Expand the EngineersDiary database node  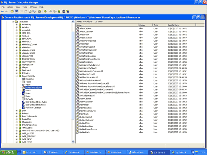point(17,59)
